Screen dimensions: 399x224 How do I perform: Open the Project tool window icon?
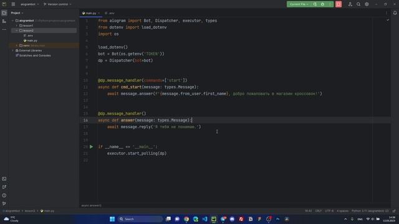(x=4, y=13)
